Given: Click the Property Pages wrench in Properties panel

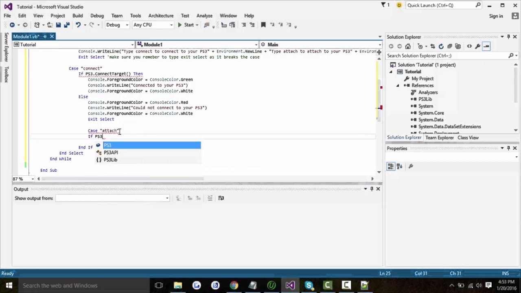Looking at the screenshot, I should [x=411, y=166].
